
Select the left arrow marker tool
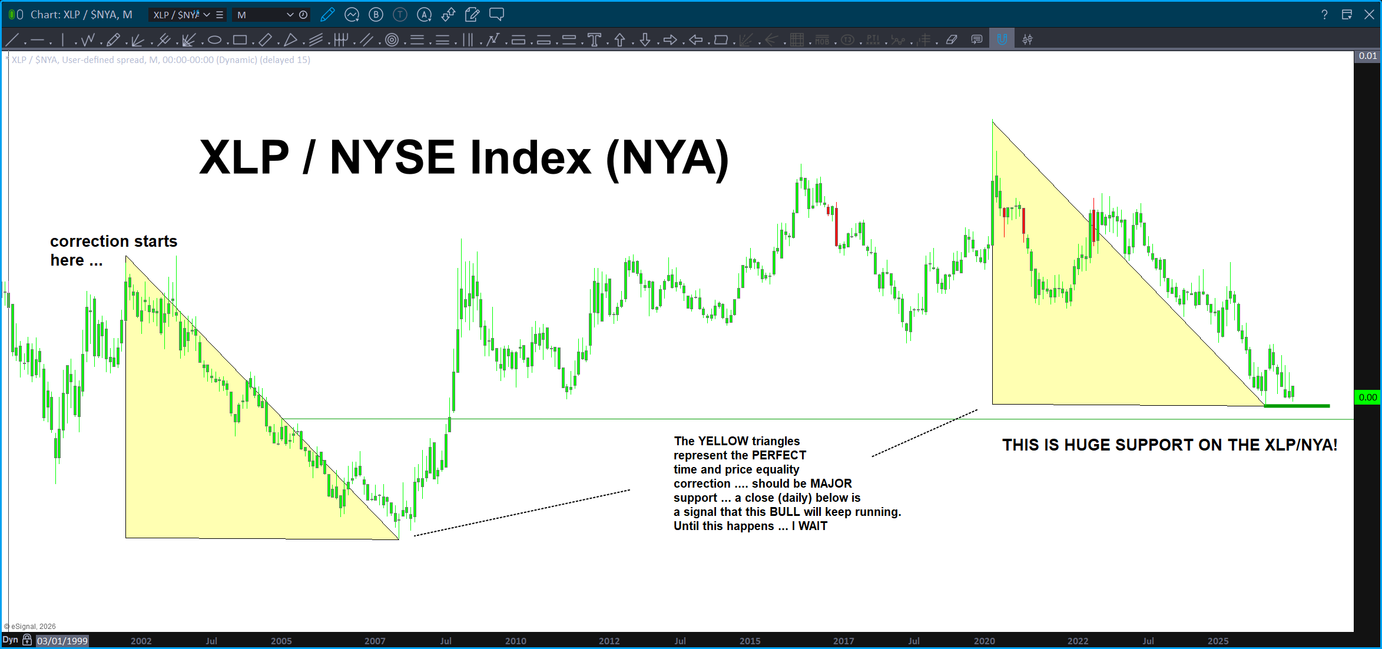coord(695,40)
